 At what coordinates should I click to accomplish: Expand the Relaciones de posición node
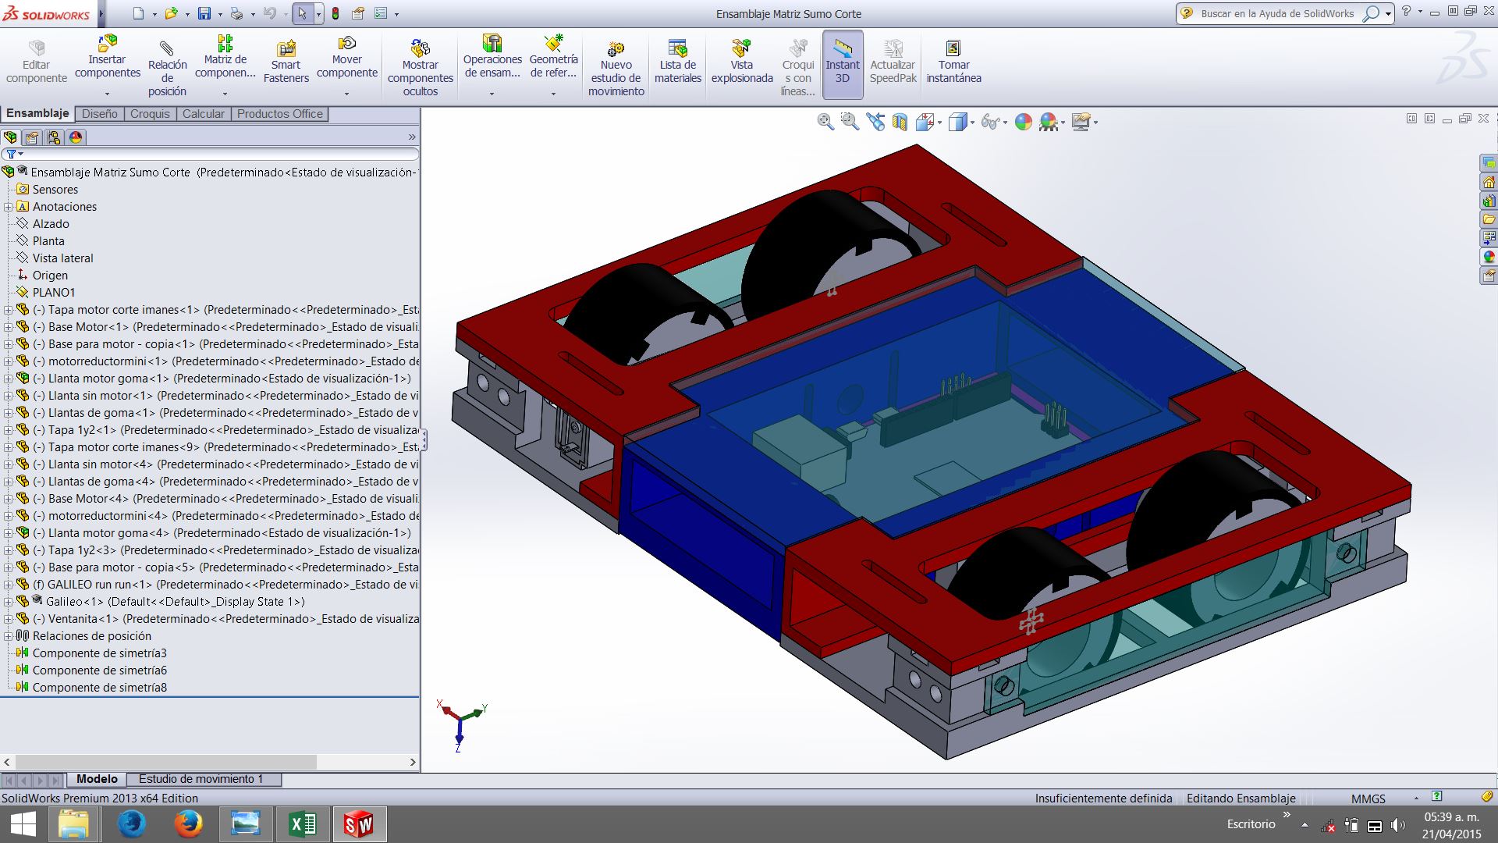(8, 636)
